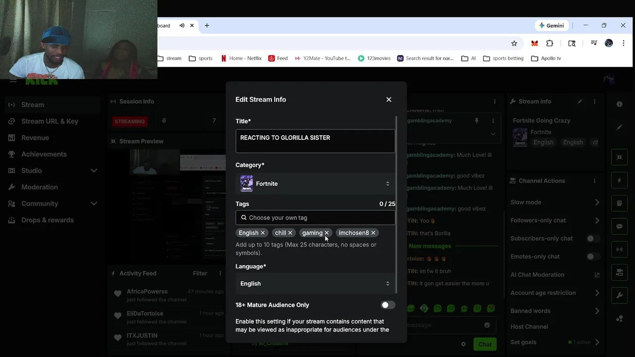
Task: Close the Edit Stream Info dialog
Action: pyautogui.click(x=388, y=100)
